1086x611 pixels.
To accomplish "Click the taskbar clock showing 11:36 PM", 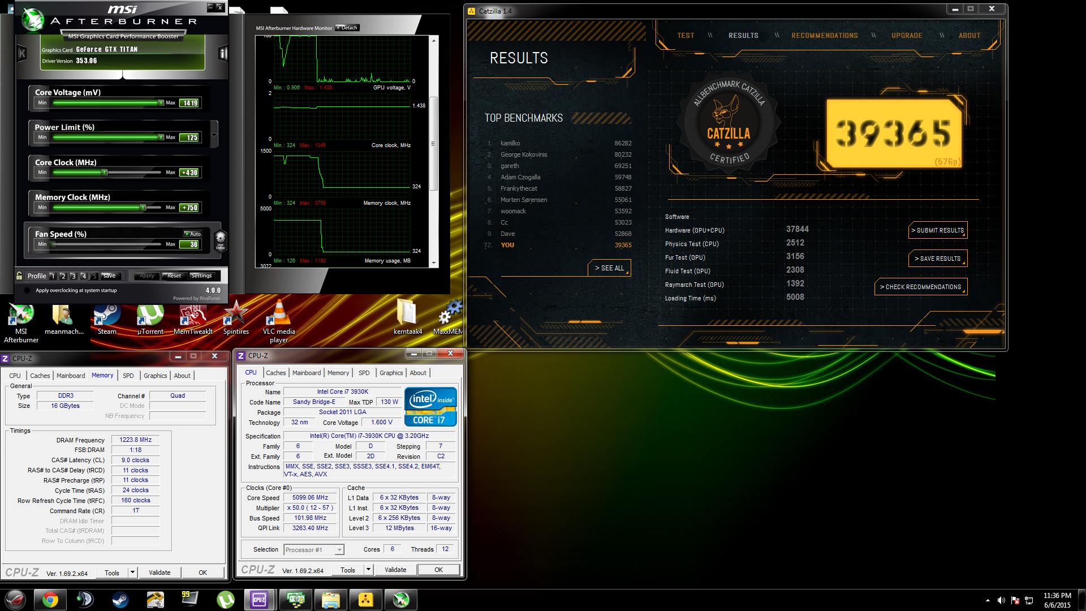I will tap(1057, 600).
